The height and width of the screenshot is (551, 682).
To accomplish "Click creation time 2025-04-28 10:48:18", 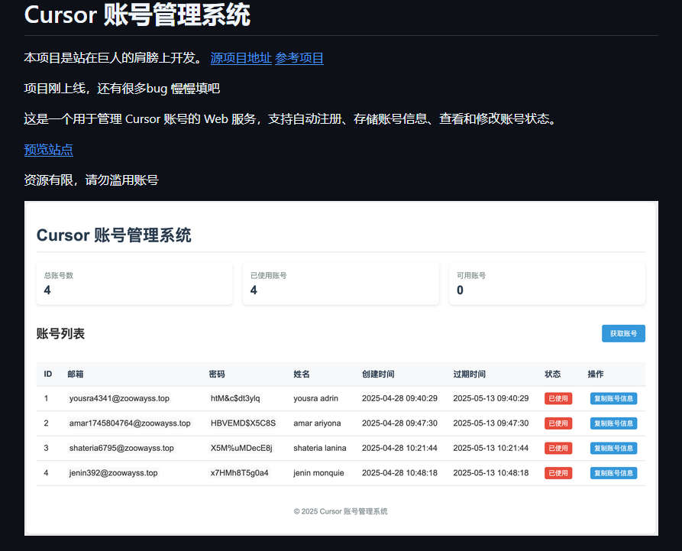I will tap(399, 472).
